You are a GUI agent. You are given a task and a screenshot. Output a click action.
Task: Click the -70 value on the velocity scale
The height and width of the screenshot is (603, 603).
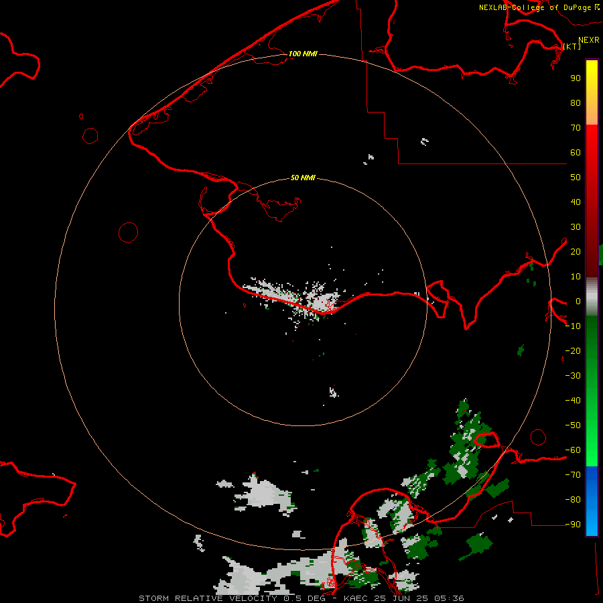click(x=573, y=475)
